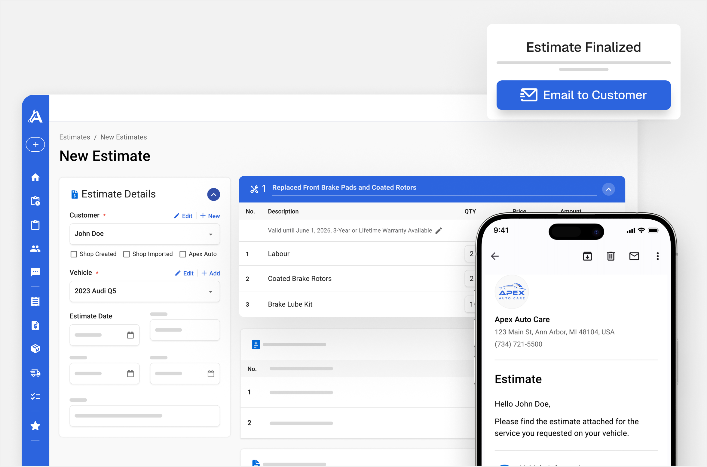Tap the back arrow on the phone
Screen dimensions: 707x467
pyautogui.click(x=495, y=256)
